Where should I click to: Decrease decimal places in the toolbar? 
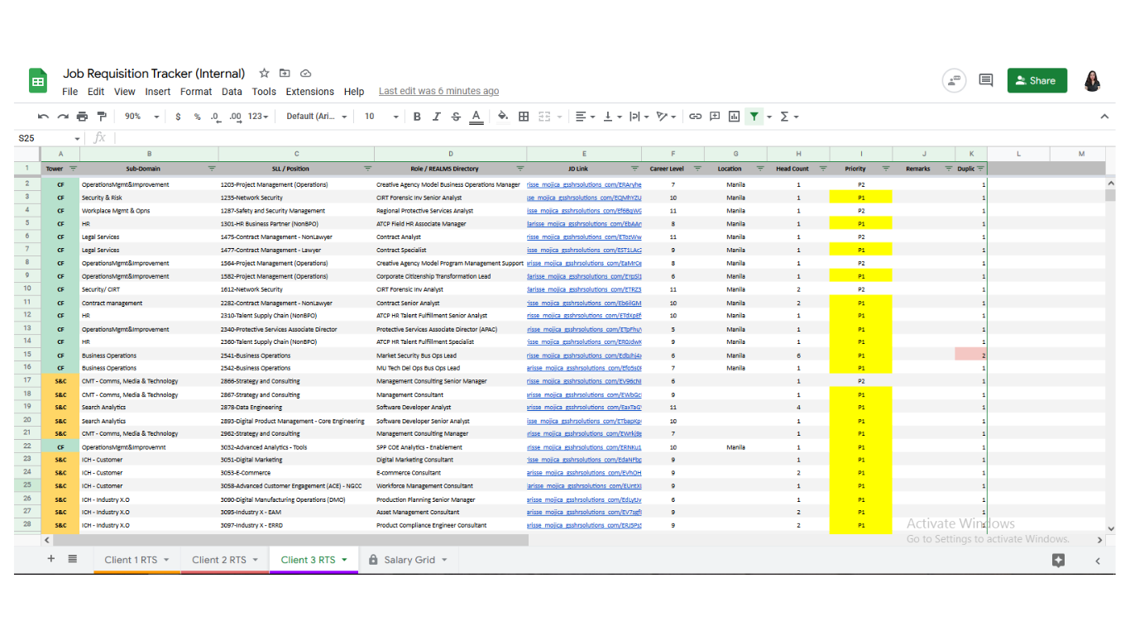215,117
